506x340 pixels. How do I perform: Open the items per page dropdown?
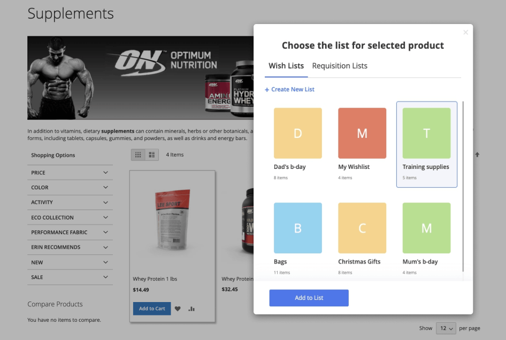[446, 328]
